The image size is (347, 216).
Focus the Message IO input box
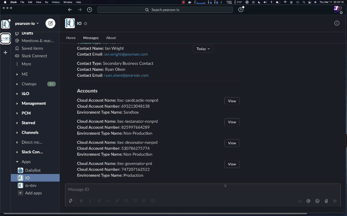click(203, 190)
